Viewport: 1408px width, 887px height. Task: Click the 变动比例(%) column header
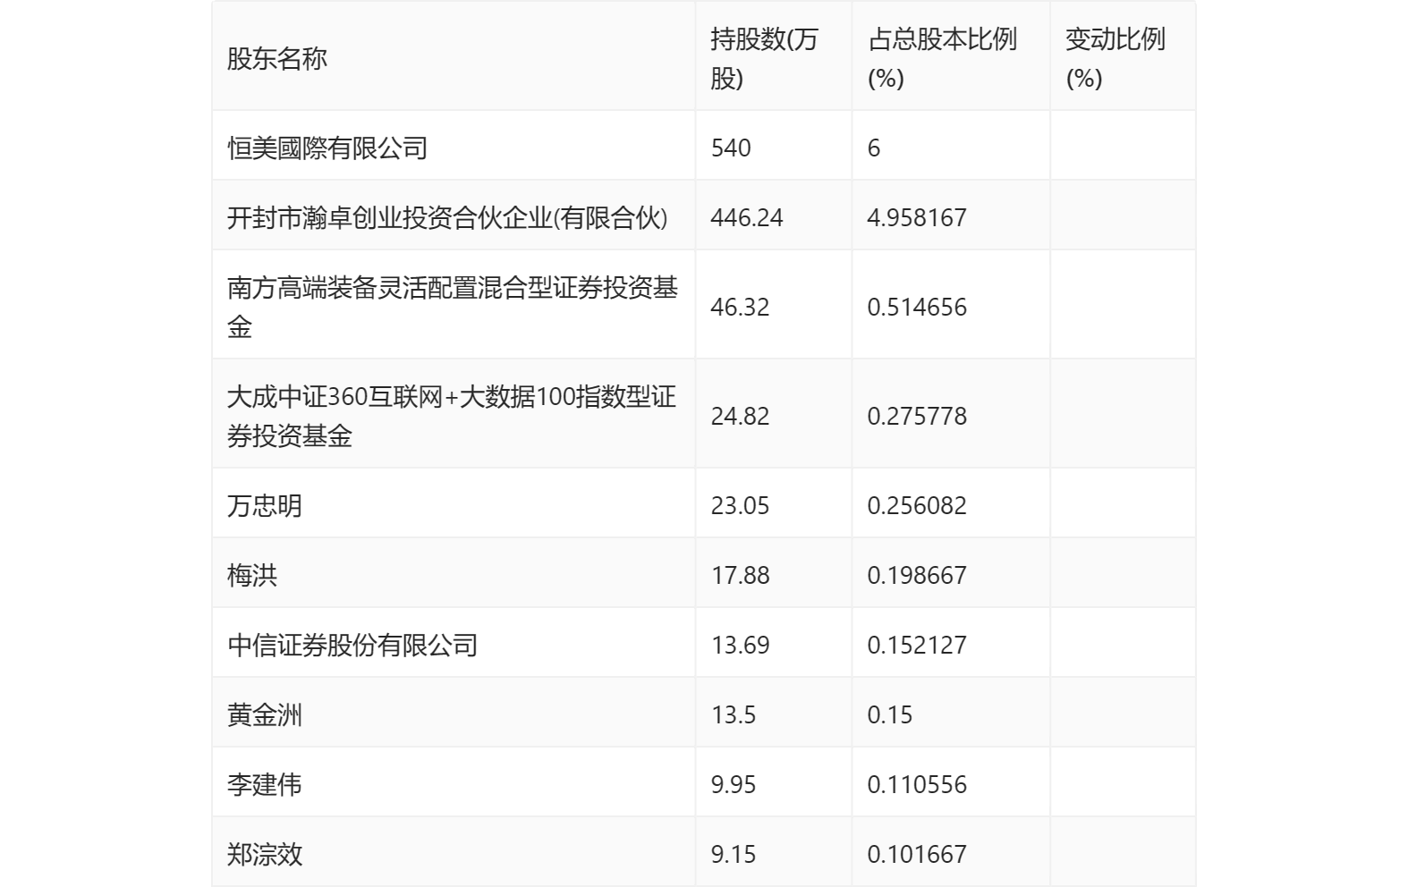coord(1115,59)
